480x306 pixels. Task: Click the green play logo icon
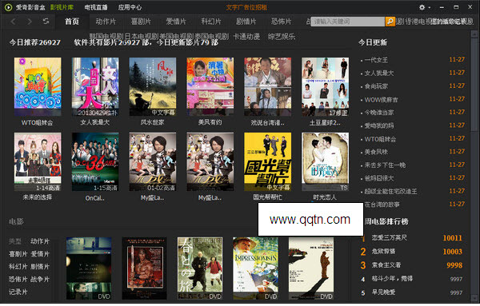(8, 7)
